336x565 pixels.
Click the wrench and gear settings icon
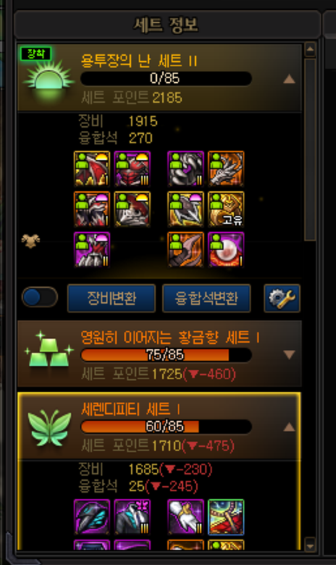click(x=282, y=298)
